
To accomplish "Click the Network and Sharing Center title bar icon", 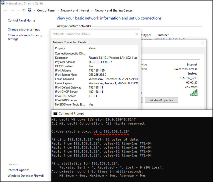I will 3,3.
